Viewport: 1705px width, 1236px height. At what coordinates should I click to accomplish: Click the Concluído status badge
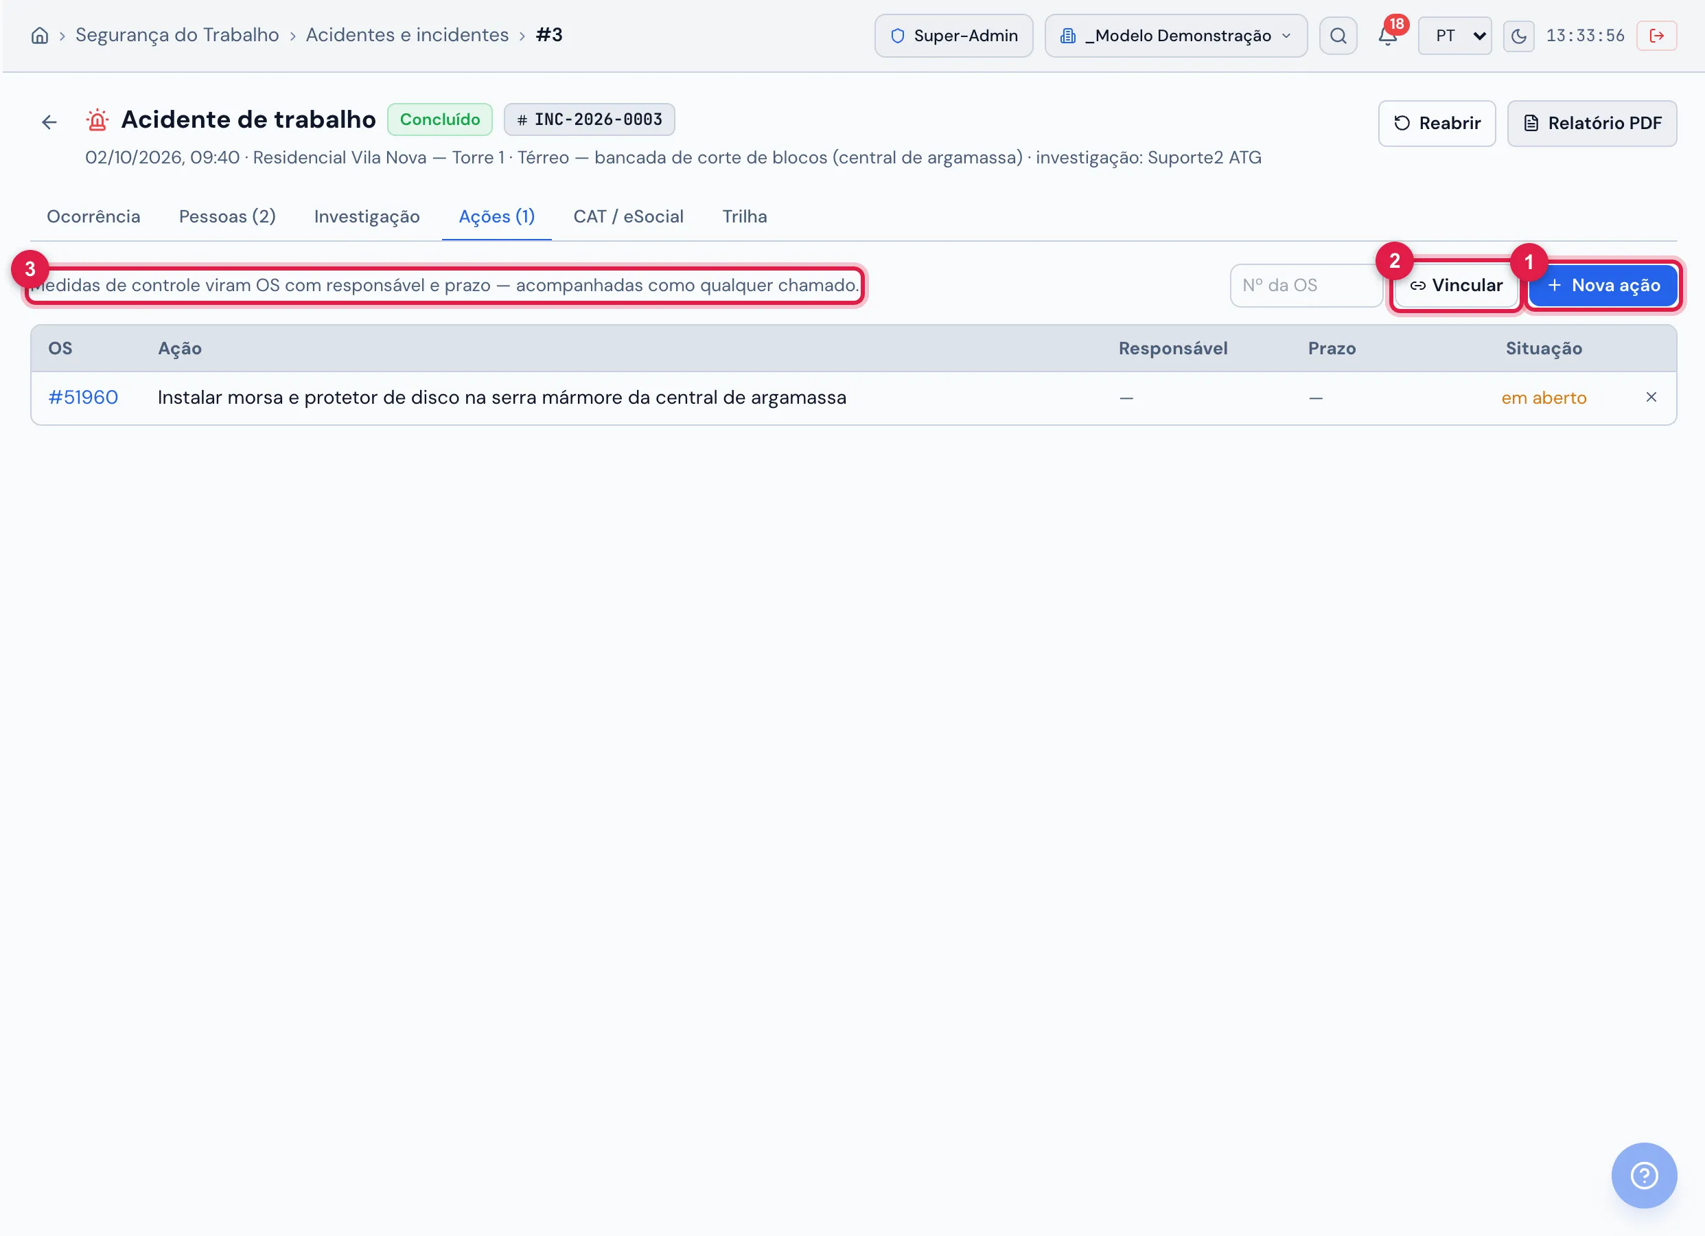point(440,119)
